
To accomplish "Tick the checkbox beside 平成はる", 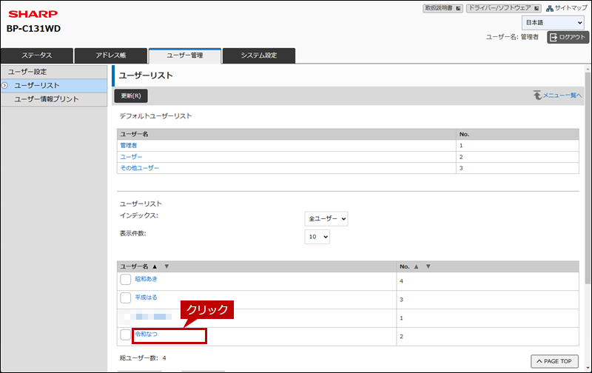I will (x=126, y=298).
